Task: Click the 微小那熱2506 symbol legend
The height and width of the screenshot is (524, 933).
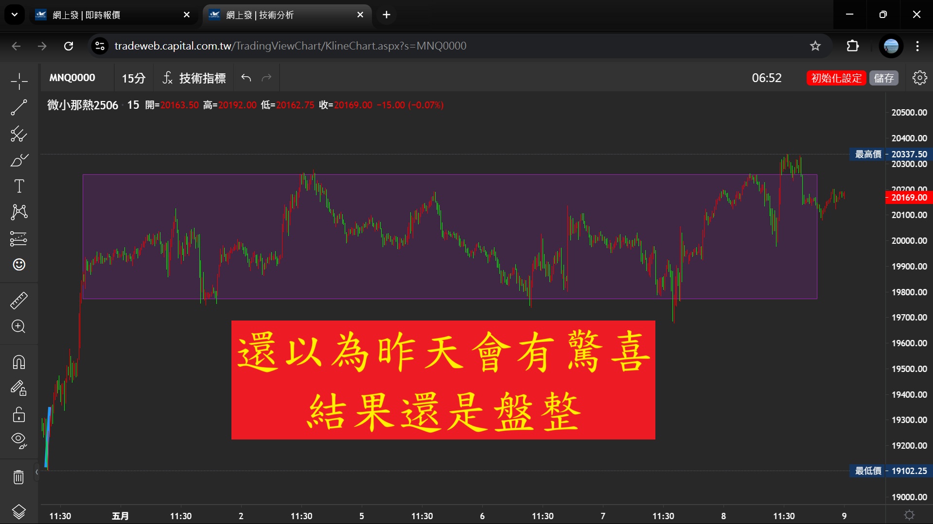Action: 83,105
